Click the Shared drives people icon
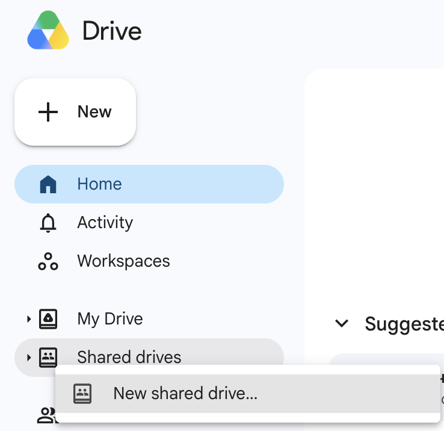Image resolution: width=444 pixels, height=431 pixels. pyautogui.click(x=48, y=358)
